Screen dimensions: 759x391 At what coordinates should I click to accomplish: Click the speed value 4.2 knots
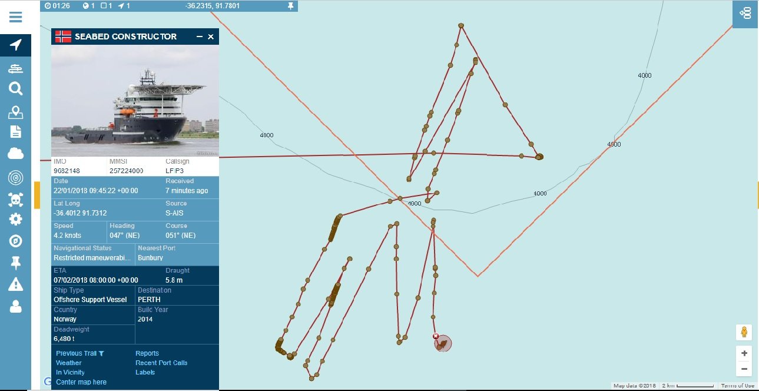coord(67,235)
